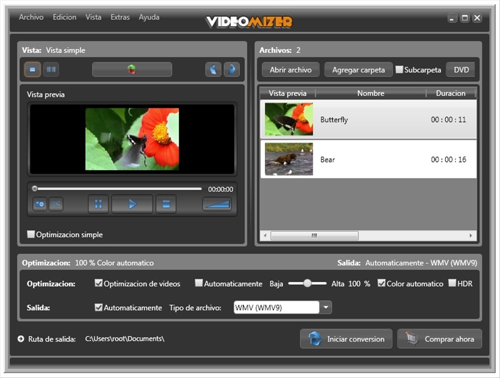Viewport: 500px width, 378px height.
Task: Open the Tipo de archivo dropdown arrow
Action: pyautogui.click(x=326, y=308)
